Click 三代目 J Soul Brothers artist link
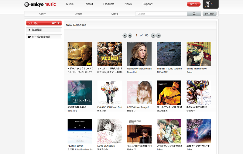 [80, 149]
